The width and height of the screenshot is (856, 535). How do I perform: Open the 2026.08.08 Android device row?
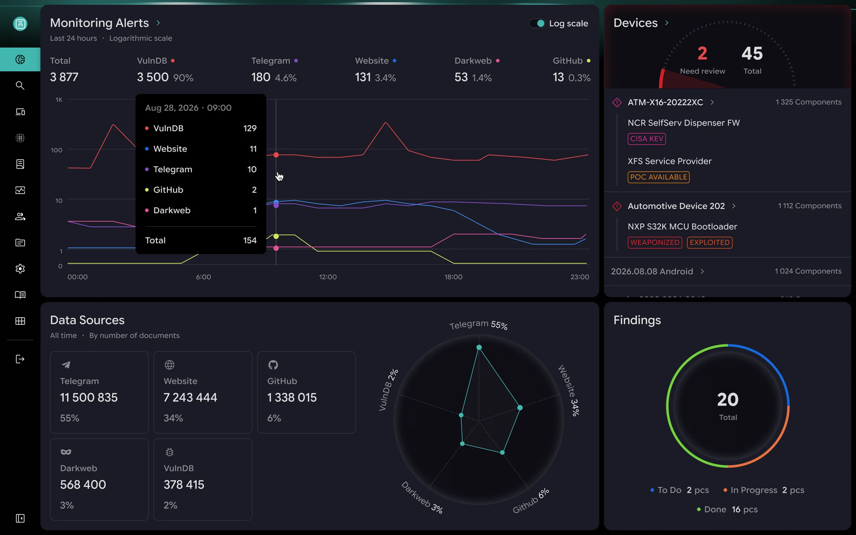coord(727,271)
